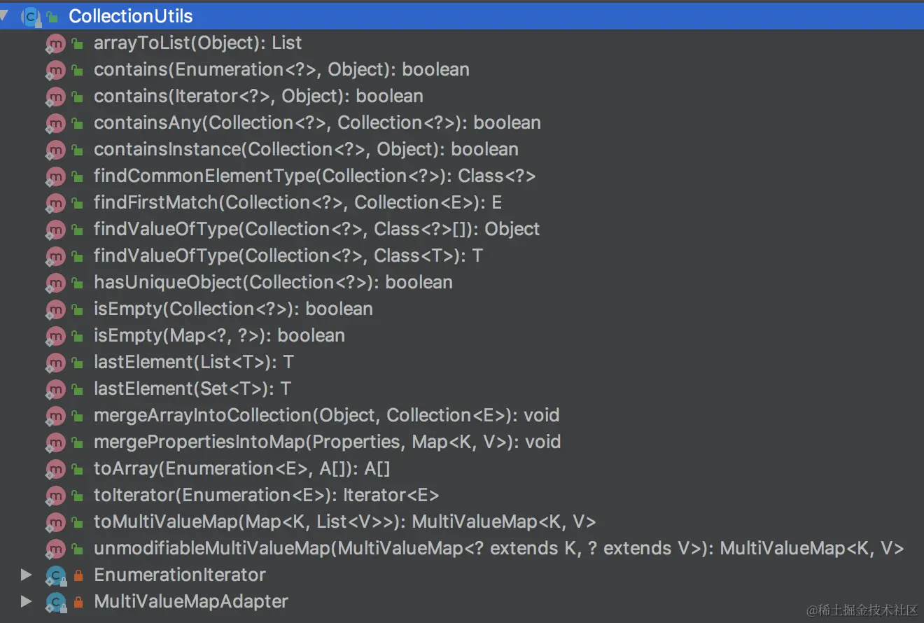The width and height of the screenshot is (924, 623).
Task: Click the method icon for lastElement(List<T>)
Action: [55, 363]
